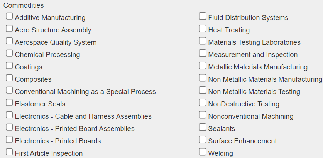This screenshot has height=158, width=323.
Task: Select the Heat Treating checkbox
Action: [x=202, y=29]
